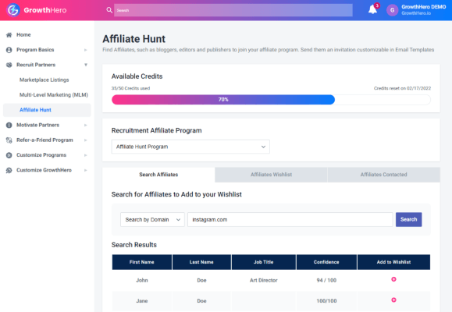Click the user avatar G icon
This screenshot has width=452, height=312.
[392, 10]
